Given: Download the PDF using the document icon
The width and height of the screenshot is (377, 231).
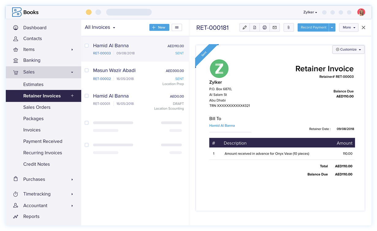Looking at the screenshot, I should [x=254, y=28].
